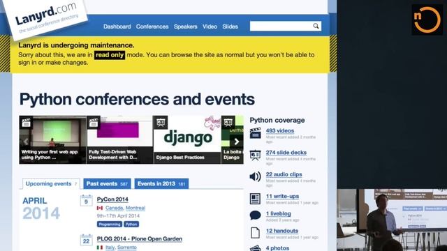The image size is (447, 251).
Task: Click the search magnifier icon
Action: [x=316, y=26]
